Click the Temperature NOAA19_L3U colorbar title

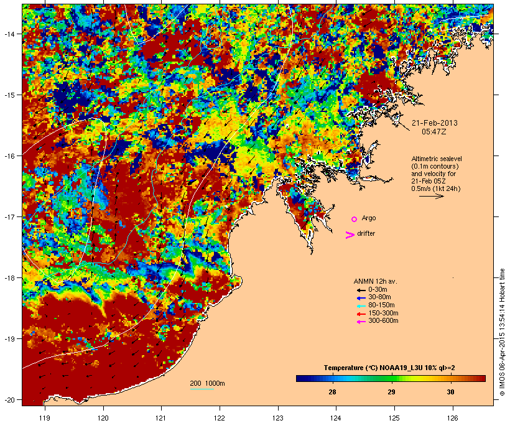[389, 368]
